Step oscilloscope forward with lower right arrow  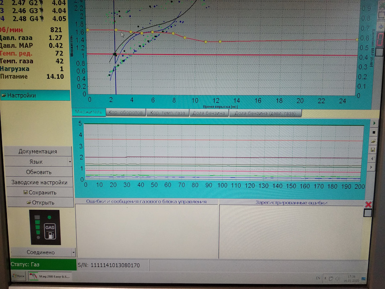[x=371, y=167]
